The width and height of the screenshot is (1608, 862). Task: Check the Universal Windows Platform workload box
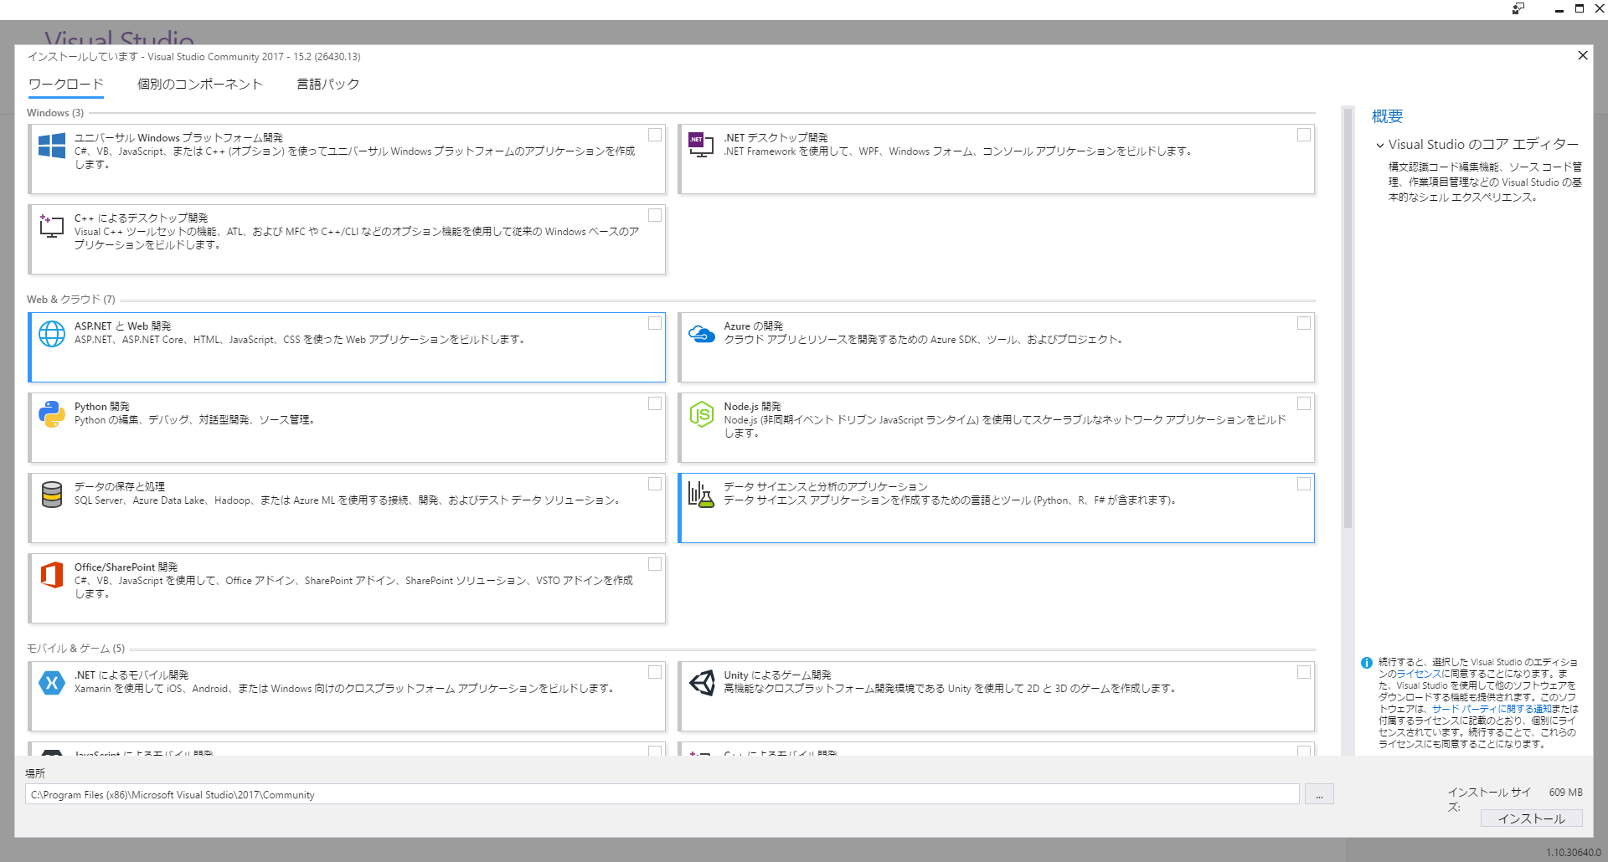tap(655, 135)
